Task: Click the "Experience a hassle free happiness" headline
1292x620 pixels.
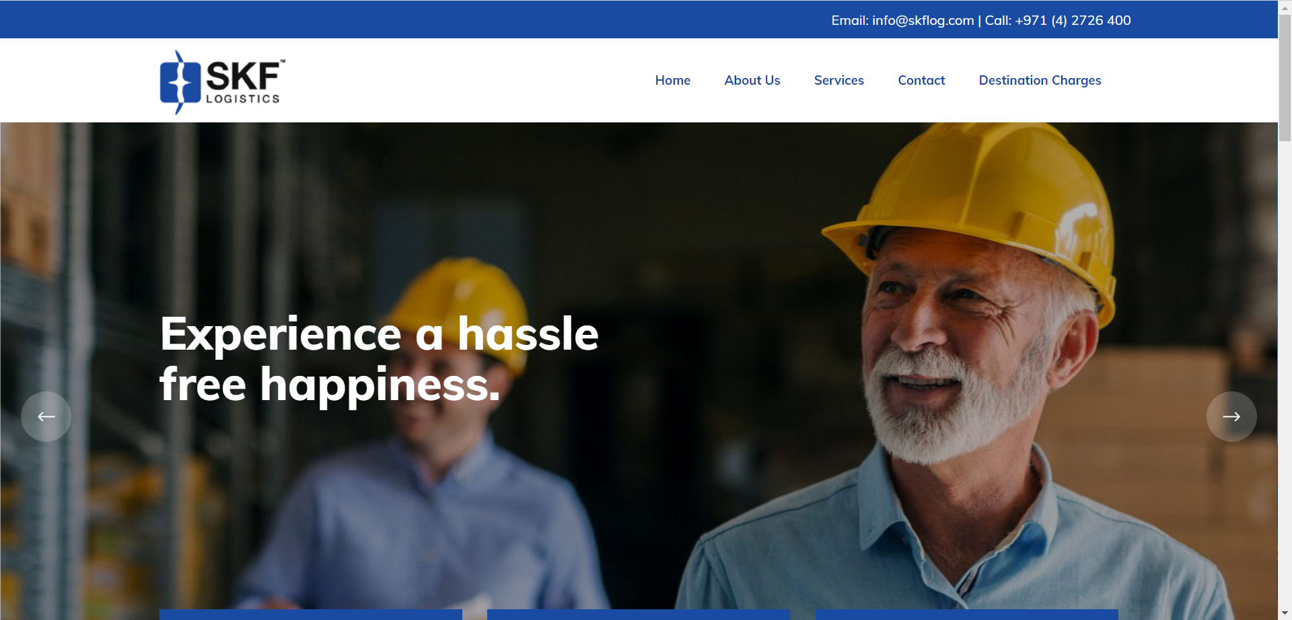Action: tap(379, 358)
